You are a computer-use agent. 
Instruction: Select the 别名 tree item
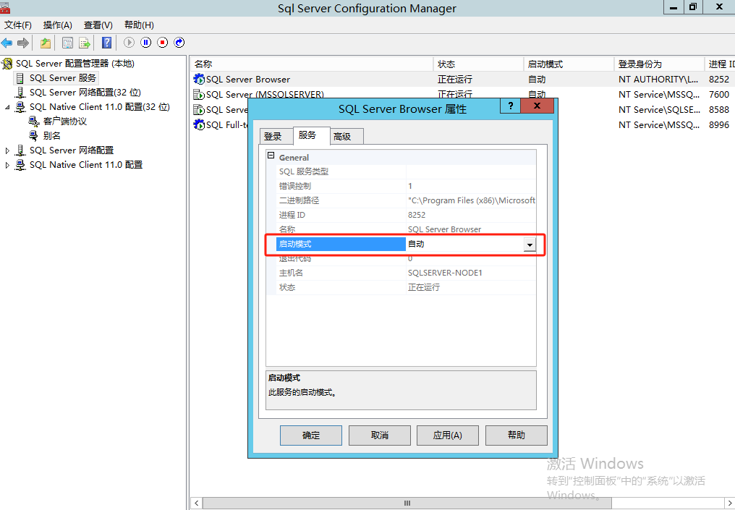[x=51, y=136]
